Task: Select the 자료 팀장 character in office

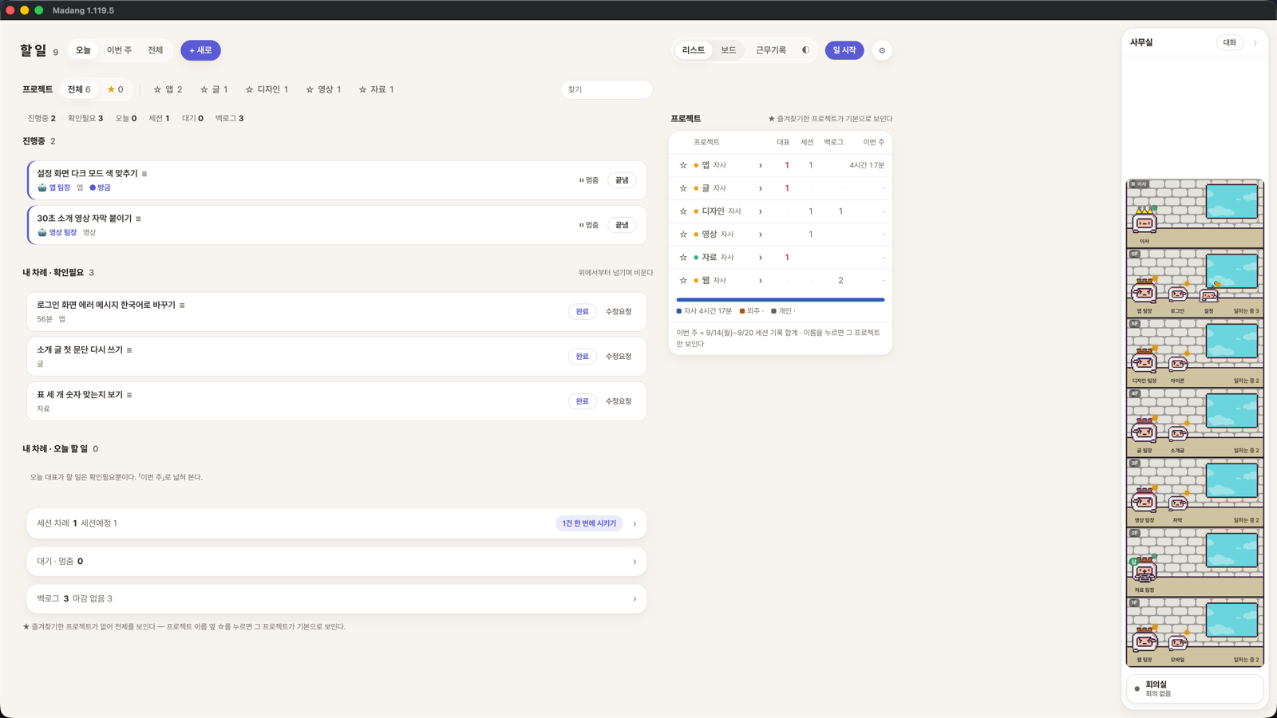Action: pos(1144,571)
